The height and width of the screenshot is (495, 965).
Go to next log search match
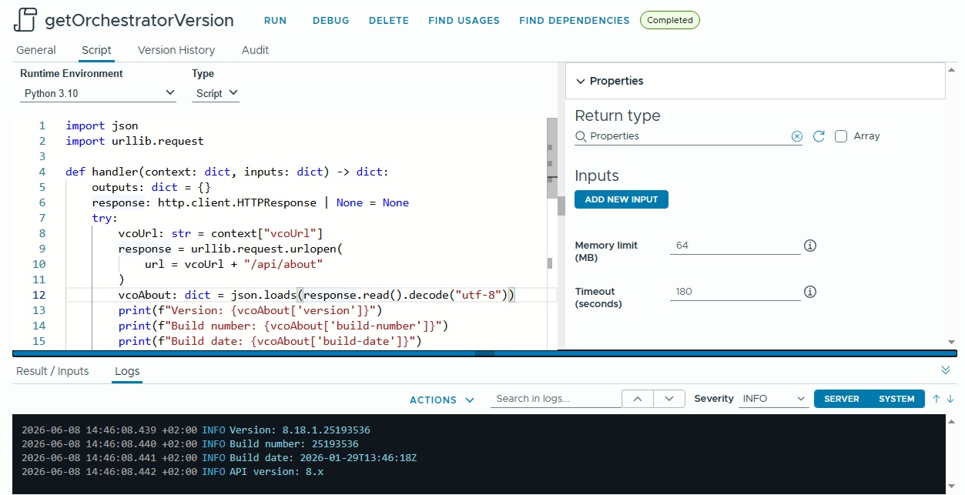pyautogui.click(x=669, y=399)
